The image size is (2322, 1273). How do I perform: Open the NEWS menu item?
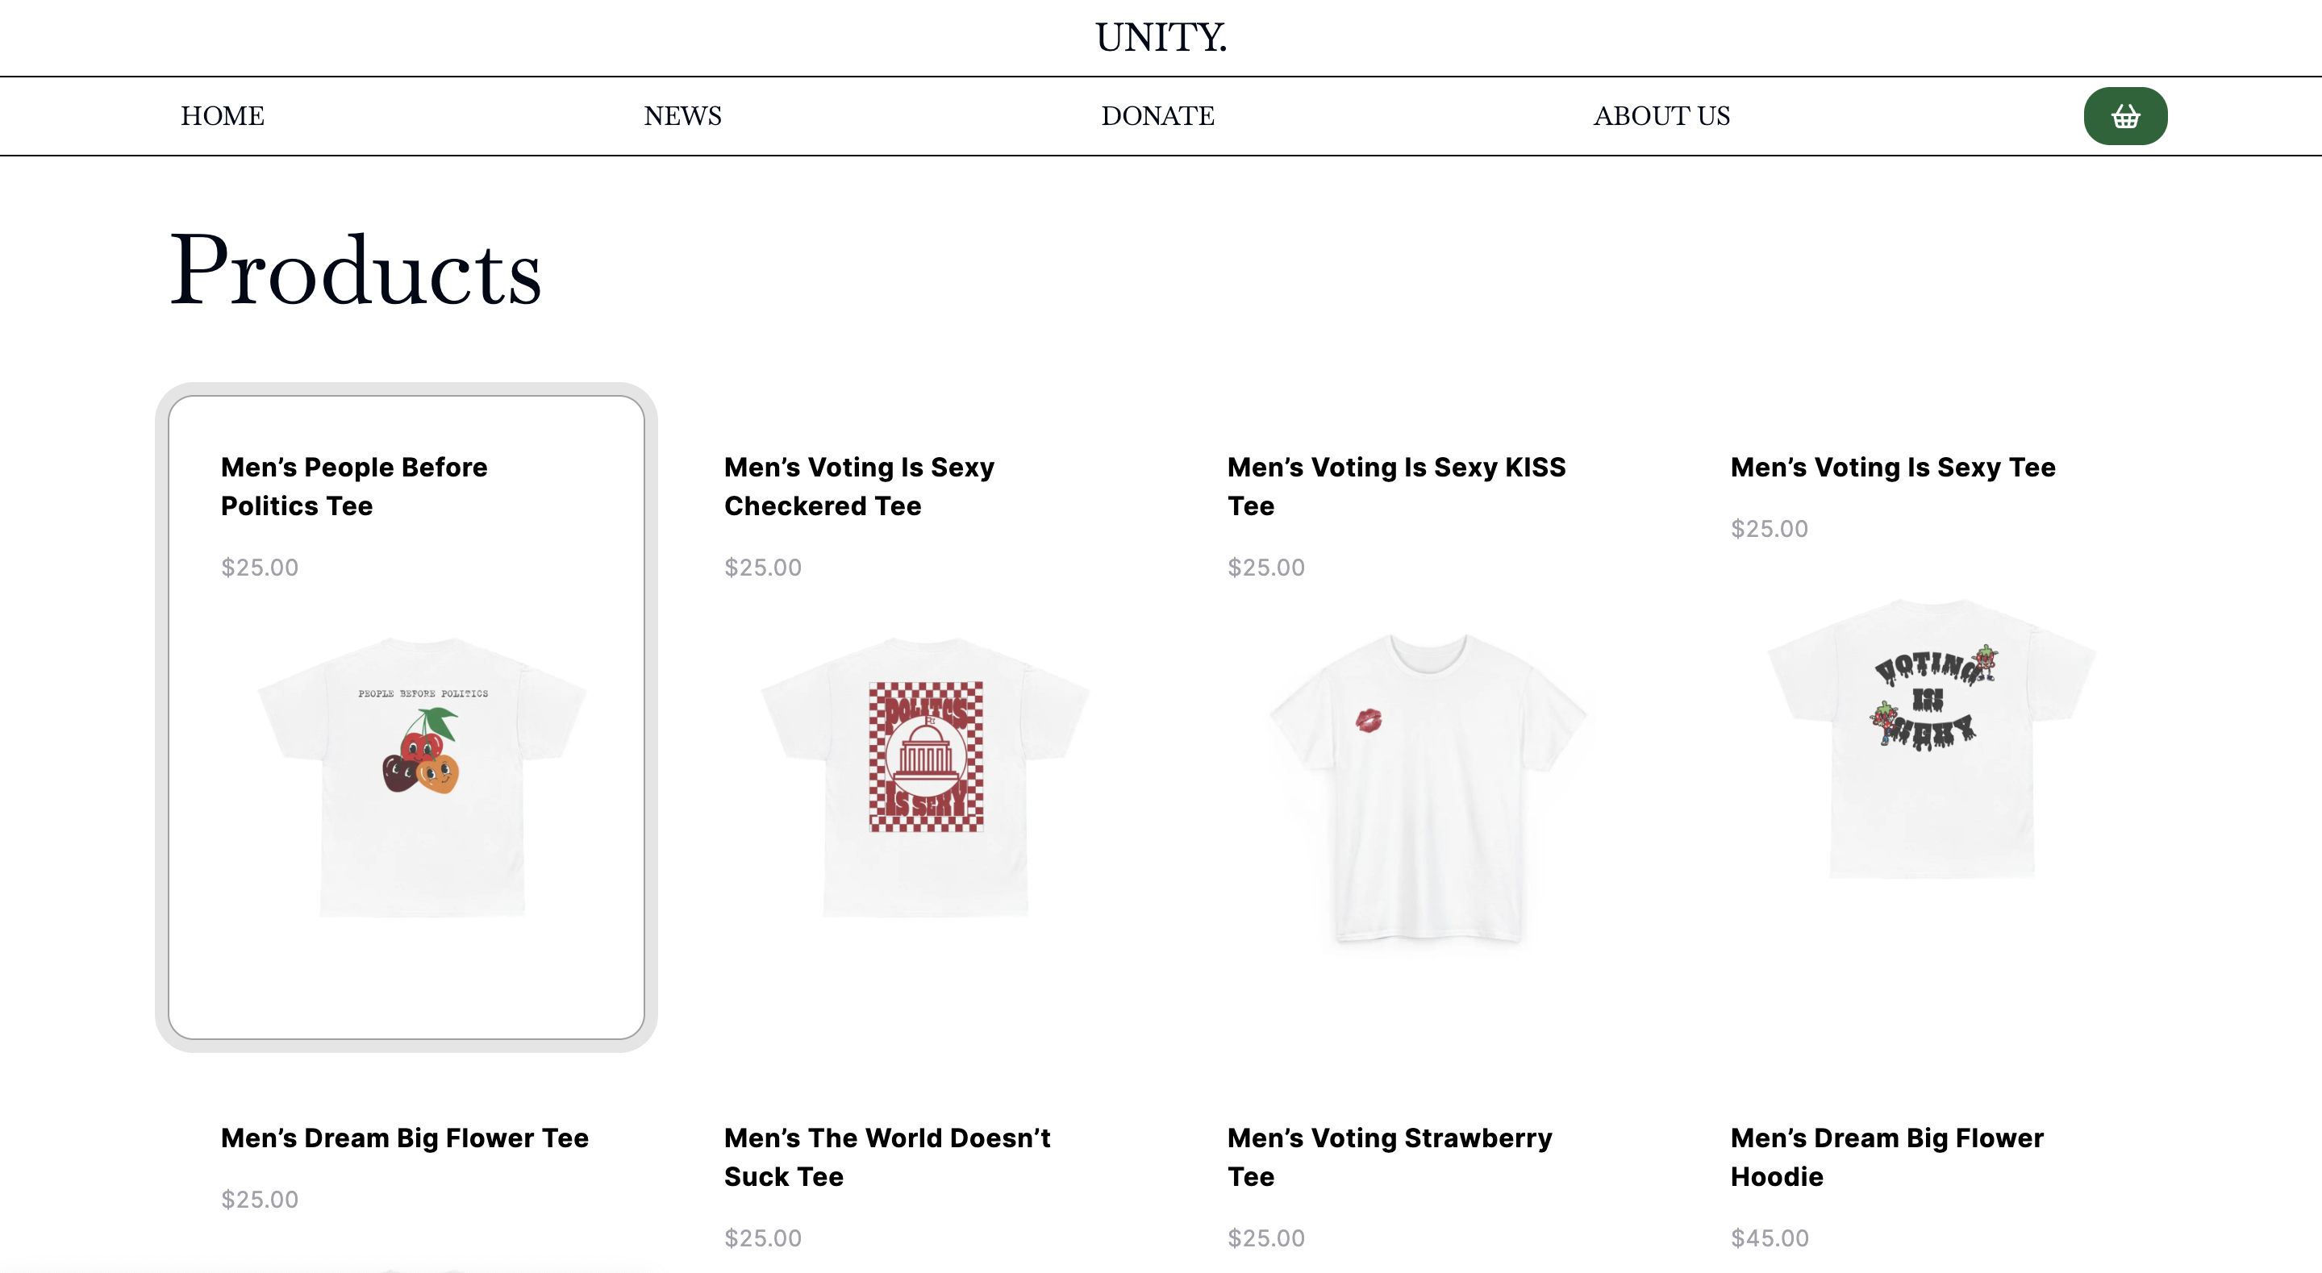pos(682,116)
